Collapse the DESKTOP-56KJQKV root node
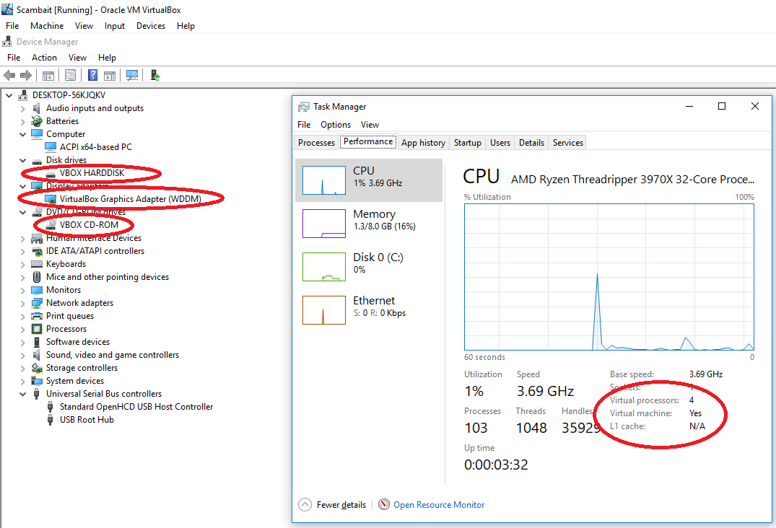The image size is (776, 528). (x=9, y=95)
